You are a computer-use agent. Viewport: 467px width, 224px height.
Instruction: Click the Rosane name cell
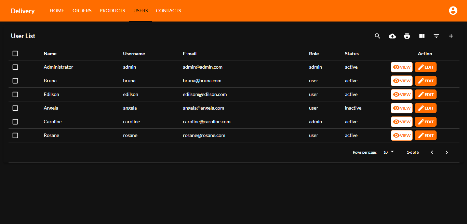coord(52,136)
